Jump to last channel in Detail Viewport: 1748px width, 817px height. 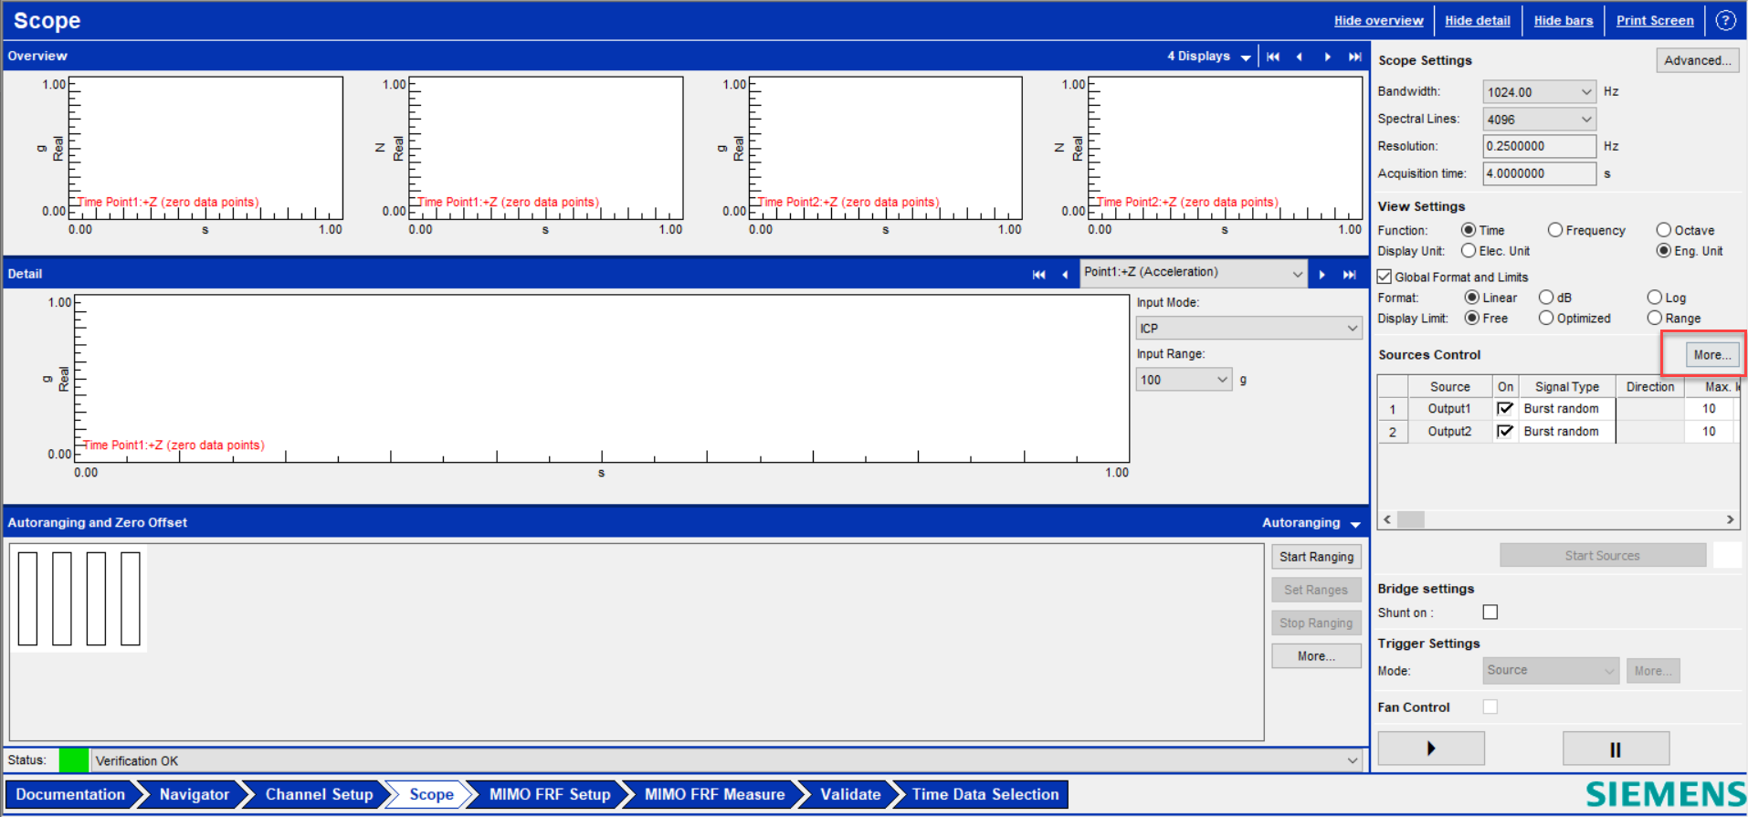[x=1349, y=275]
